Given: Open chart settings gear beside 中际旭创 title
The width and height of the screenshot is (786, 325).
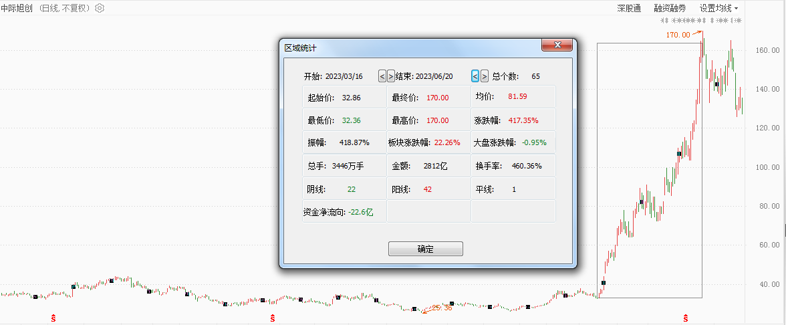Looking at the screenshot, I should coord(100,9).
